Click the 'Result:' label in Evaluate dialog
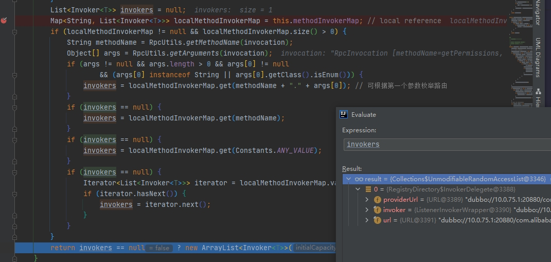 tap(352, 169)
